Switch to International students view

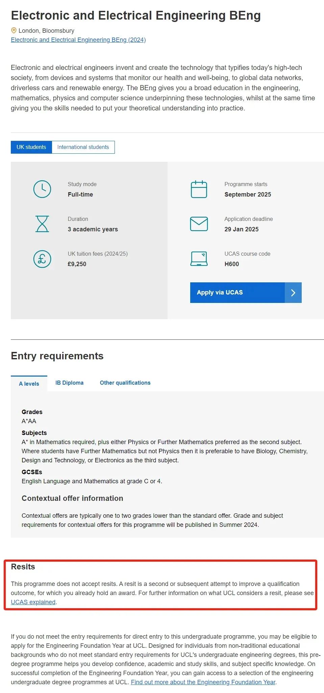pos(83,147)
